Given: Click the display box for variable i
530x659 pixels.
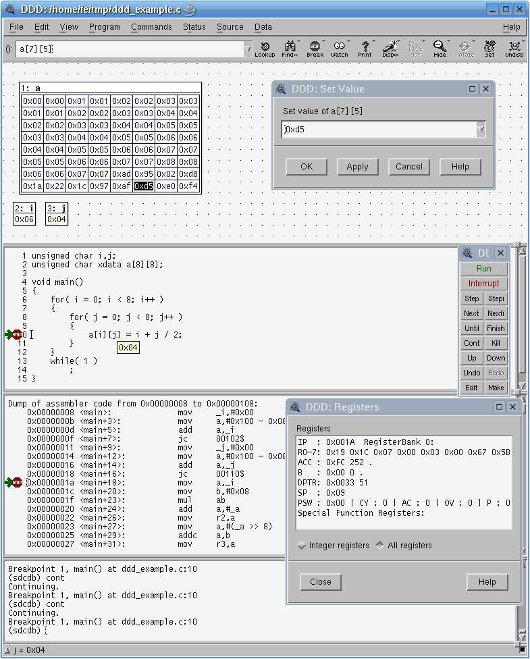Looking at the screenshot, I should (24, 214).
